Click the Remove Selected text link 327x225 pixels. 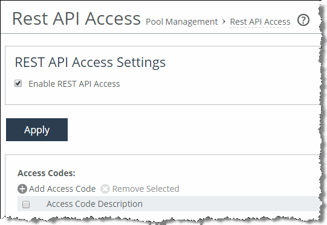146,189
